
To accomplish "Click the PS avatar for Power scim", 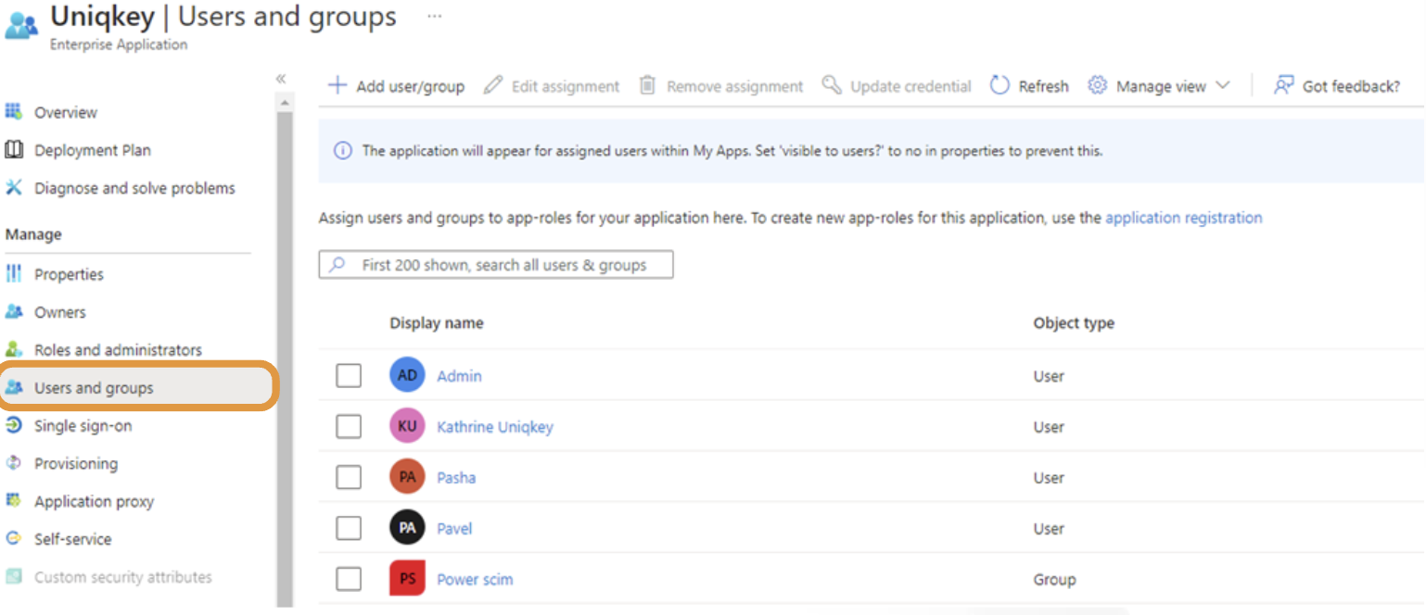I will click(x=407, y=579).
